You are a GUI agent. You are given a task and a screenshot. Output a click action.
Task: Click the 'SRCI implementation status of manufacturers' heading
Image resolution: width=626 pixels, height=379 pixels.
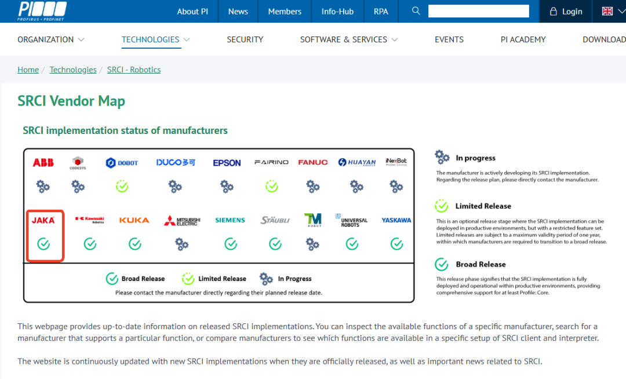tap(125, 130)
